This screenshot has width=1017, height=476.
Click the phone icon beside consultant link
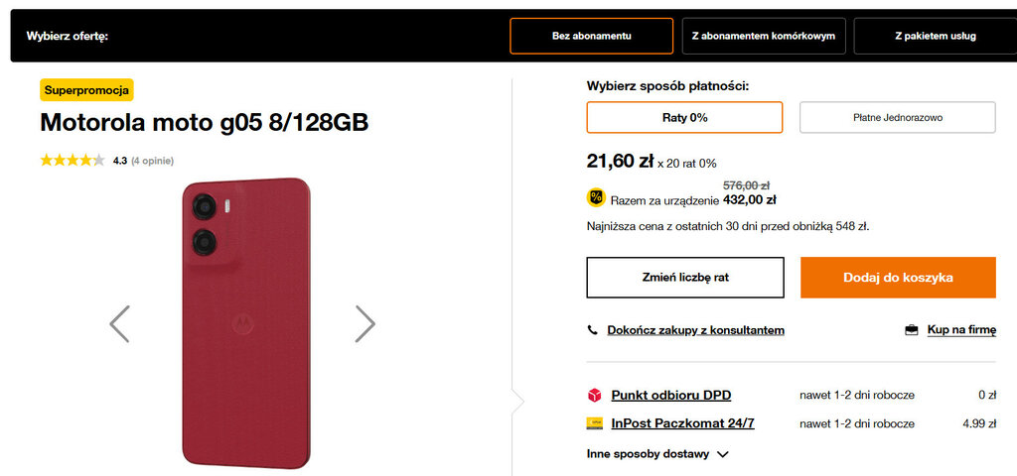tap(593, 330)
